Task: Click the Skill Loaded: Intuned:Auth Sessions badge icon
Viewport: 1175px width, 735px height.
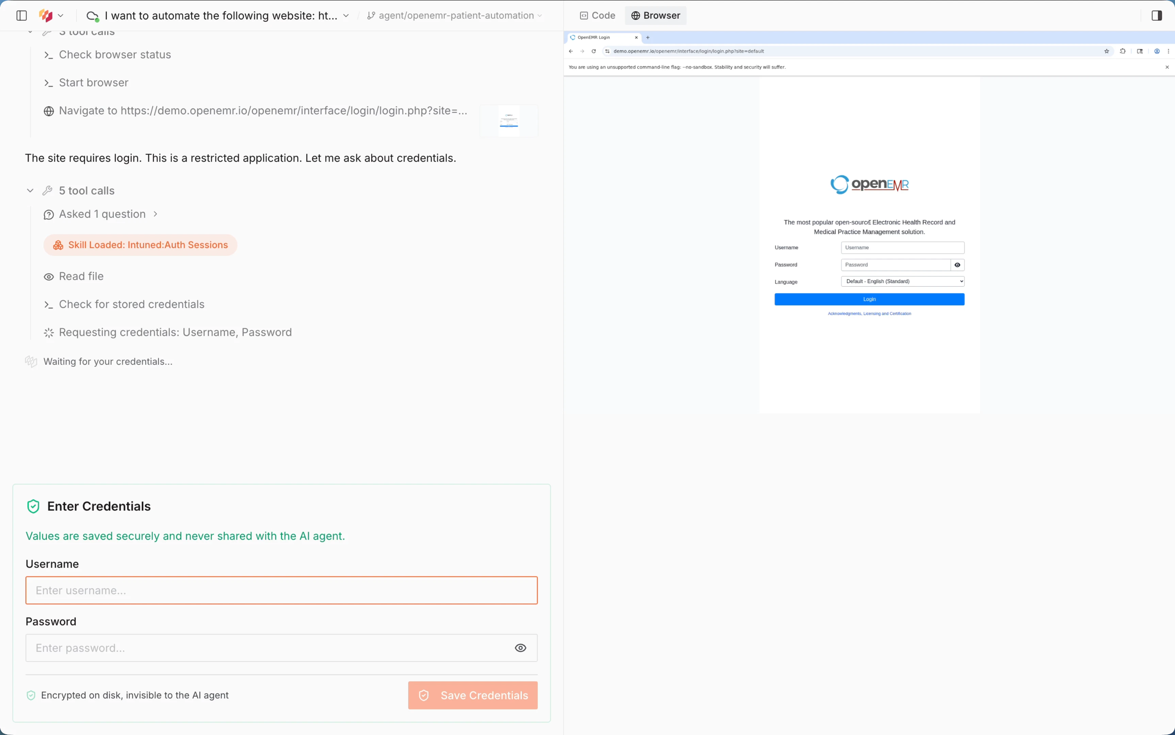Action: coord(58,245)
